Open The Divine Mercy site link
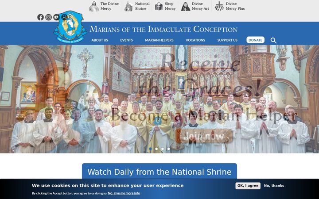 click(x=109, y=6)
